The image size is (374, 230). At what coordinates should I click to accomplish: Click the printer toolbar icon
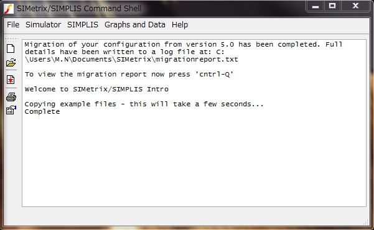point(11,97)
